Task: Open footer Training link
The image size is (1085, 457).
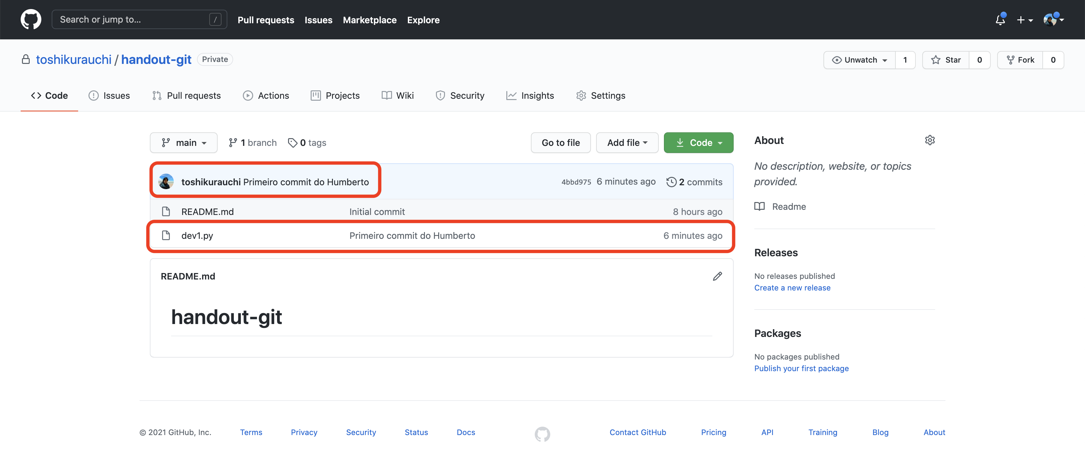Action: click(822, 432)
